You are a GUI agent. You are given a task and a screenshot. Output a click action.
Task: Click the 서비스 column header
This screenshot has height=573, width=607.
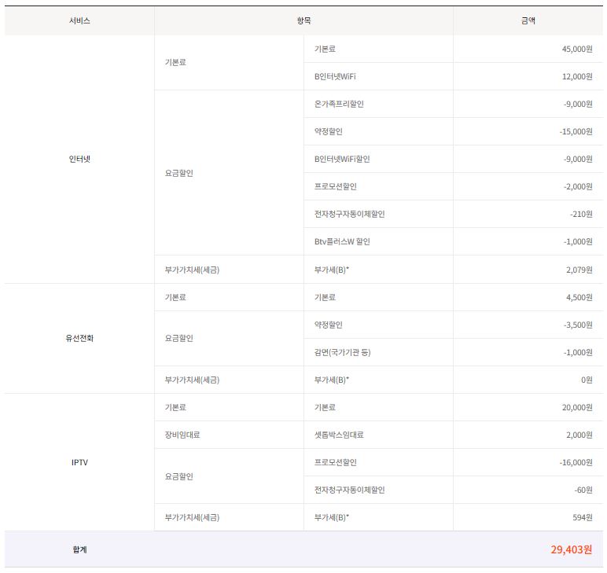(x=79, y=21)
